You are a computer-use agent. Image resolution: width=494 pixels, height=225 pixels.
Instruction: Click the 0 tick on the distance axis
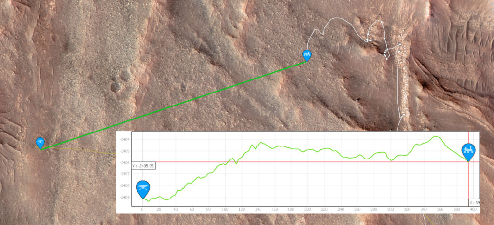(142, 209)
